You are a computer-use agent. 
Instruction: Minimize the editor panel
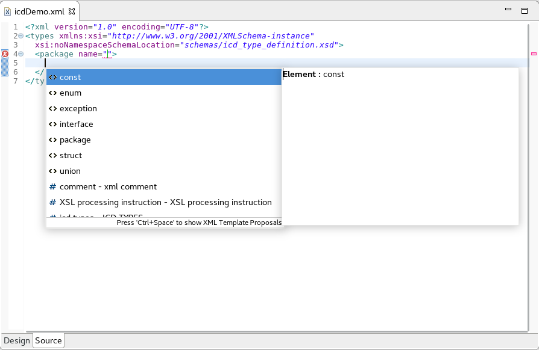pos(508,10)
